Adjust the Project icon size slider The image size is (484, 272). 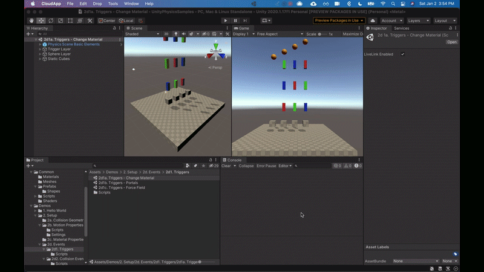pos(207,262)
